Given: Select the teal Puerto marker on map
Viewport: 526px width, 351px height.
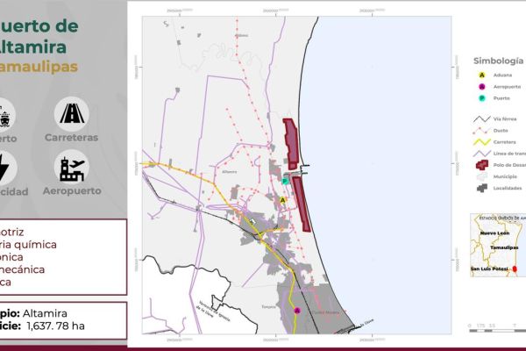Looking at the screenshot, I should click(286, 181).
